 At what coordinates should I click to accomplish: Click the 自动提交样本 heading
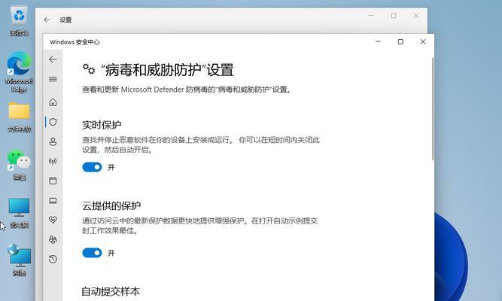point(111,291)
